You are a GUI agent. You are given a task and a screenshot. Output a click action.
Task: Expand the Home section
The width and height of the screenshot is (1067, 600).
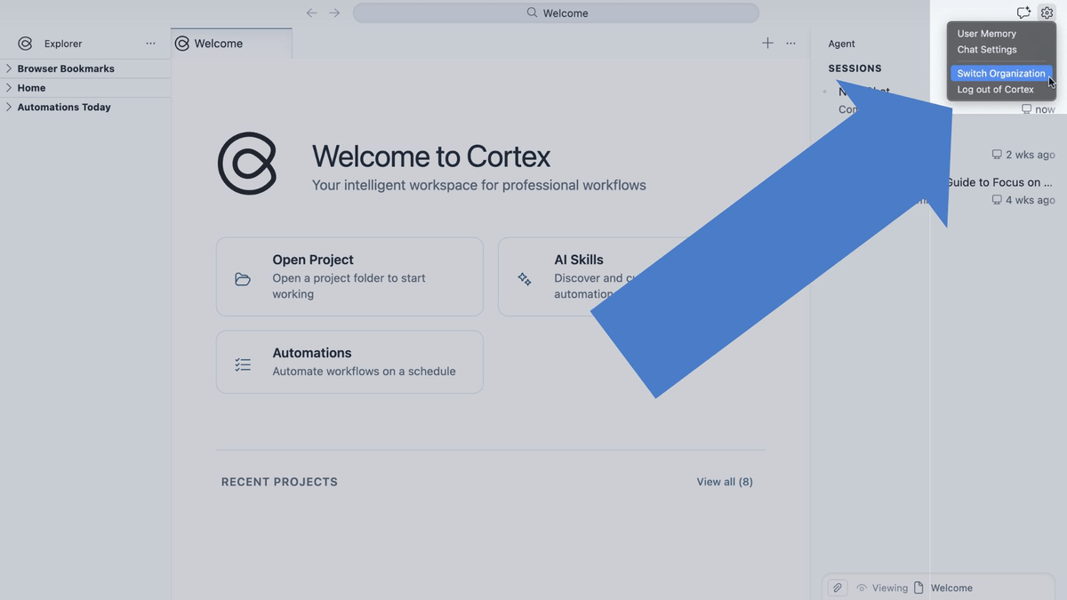pyautogui.click(x=85, y=88)
